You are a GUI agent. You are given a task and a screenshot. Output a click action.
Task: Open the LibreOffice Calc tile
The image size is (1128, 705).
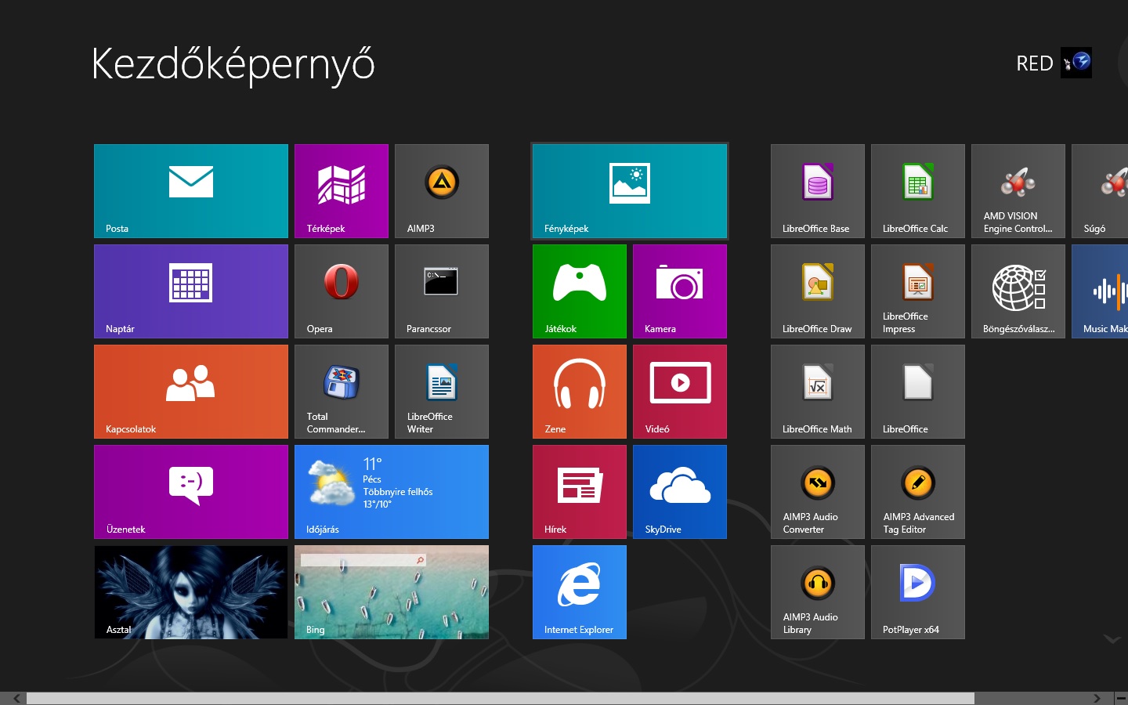(x=918, y=191)
